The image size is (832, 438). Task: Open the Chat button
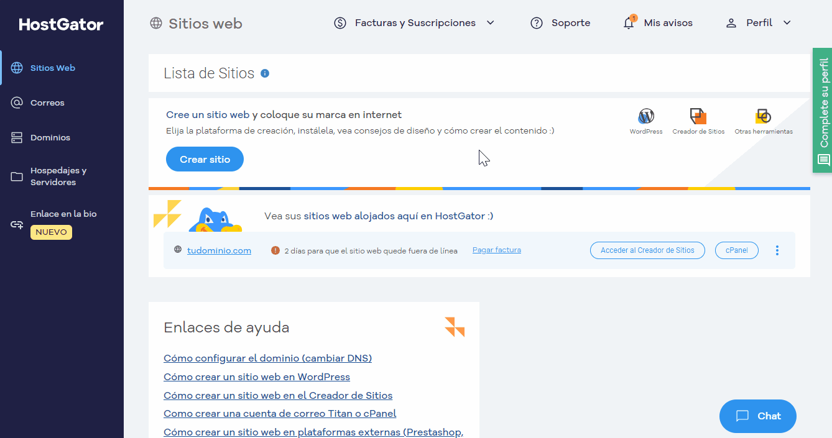(x=757, y=416)
